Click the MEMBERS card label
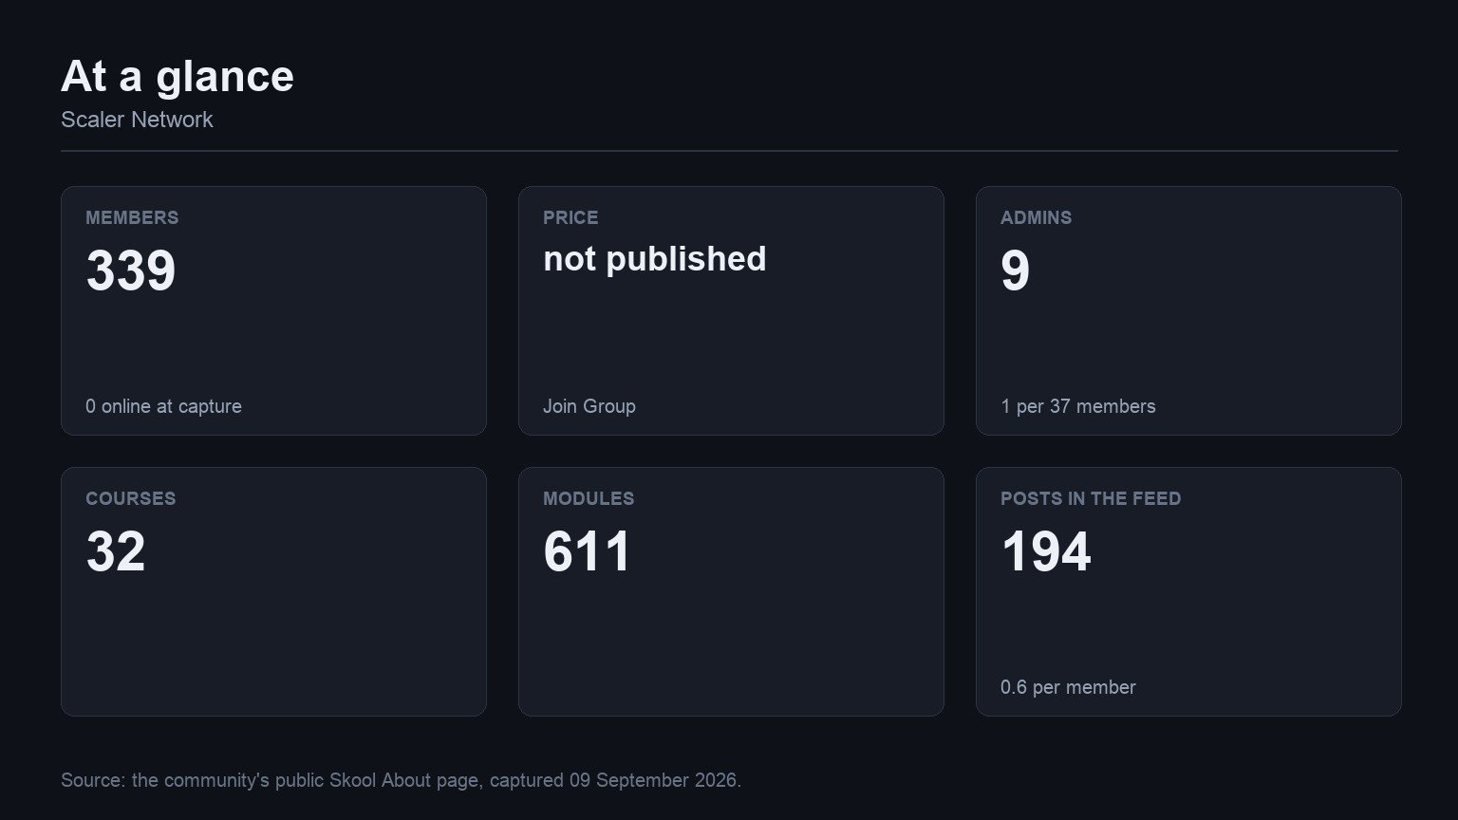 click(132, 217)
